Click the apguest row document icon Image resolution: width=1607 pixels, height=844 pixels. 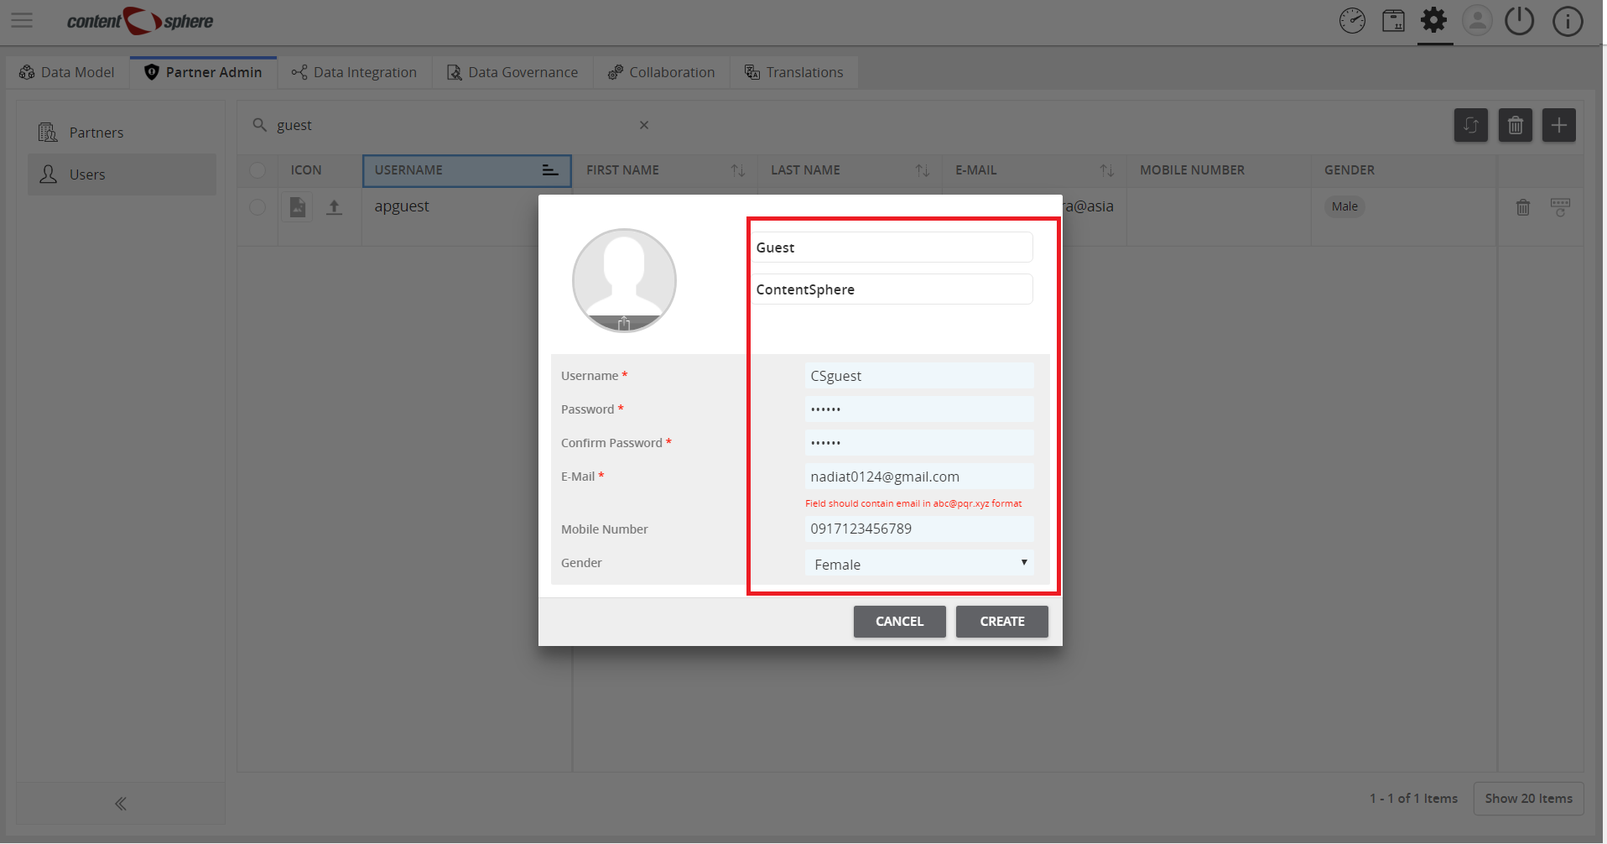298,207
